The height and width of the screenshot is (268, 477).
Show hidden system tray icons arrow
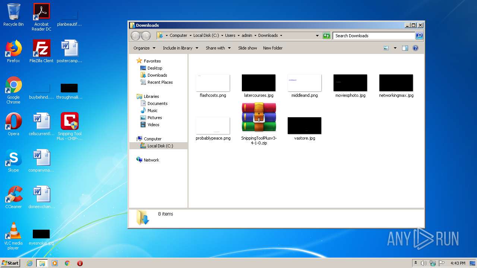point(416,263)
